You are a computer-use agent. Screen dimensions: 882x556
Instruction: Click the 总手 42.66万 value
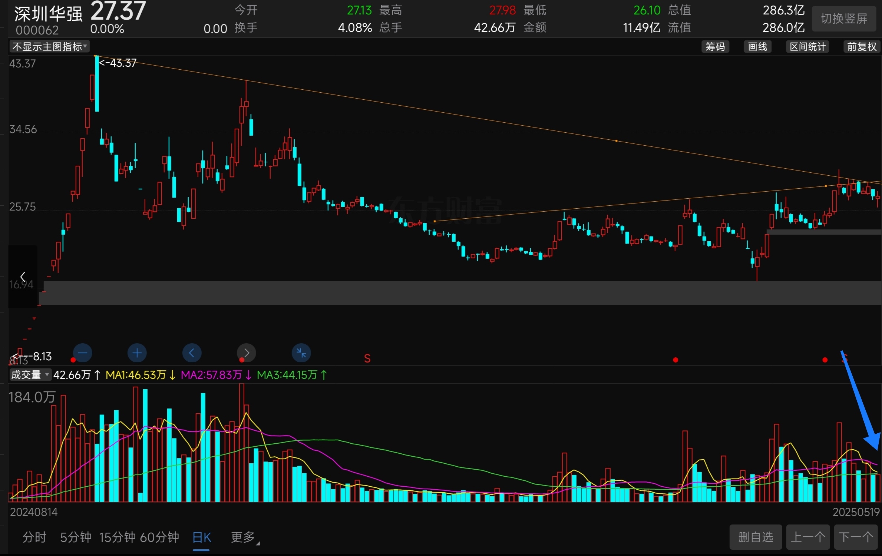coord(495,27)
